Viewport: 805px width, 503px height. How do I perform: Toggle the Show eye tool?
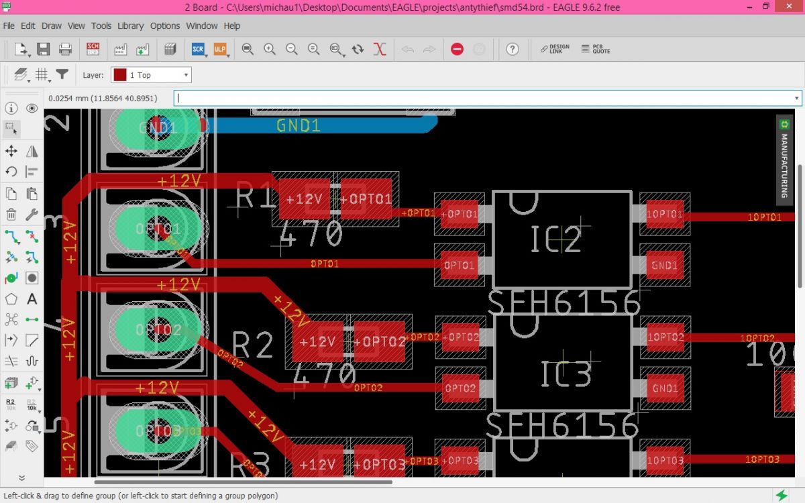(32, 108)
